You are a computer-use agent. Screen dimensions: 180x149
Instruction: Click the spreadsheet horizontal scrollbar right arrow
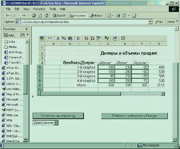click(163, 94)
